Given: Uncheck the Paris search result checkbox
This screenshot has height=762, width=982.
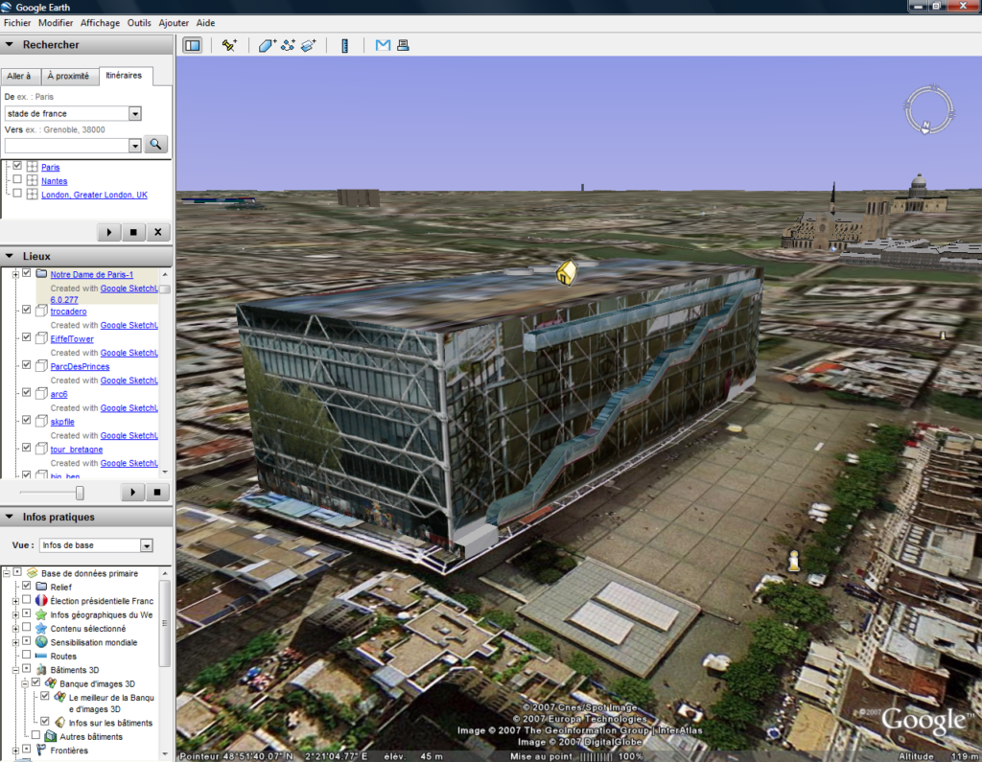Looking at the screenshot, I should click(17, 166).
